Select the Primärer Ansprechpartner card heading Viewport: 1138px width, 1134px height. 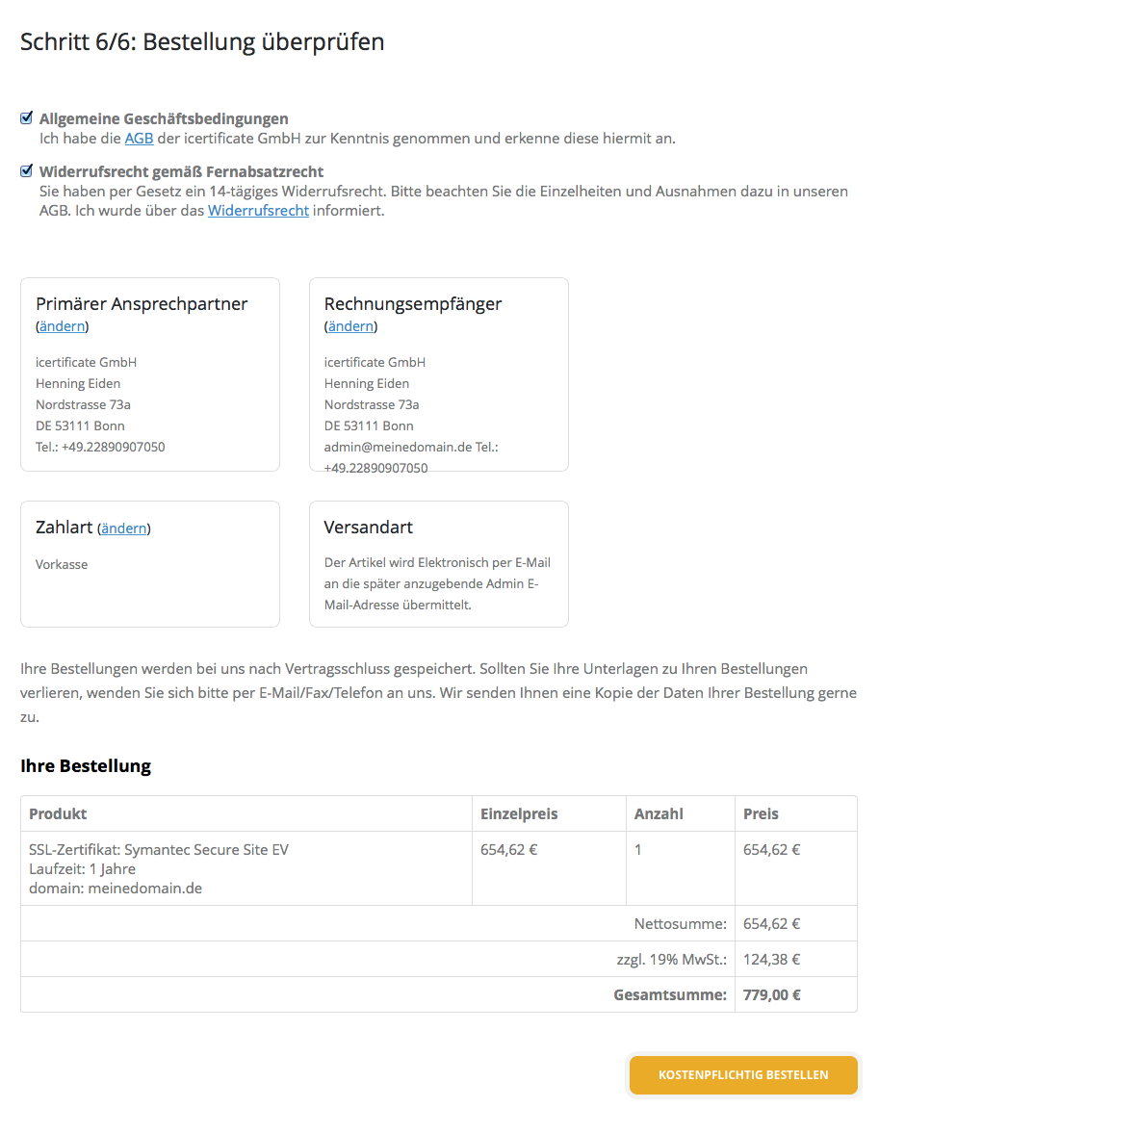142,304
